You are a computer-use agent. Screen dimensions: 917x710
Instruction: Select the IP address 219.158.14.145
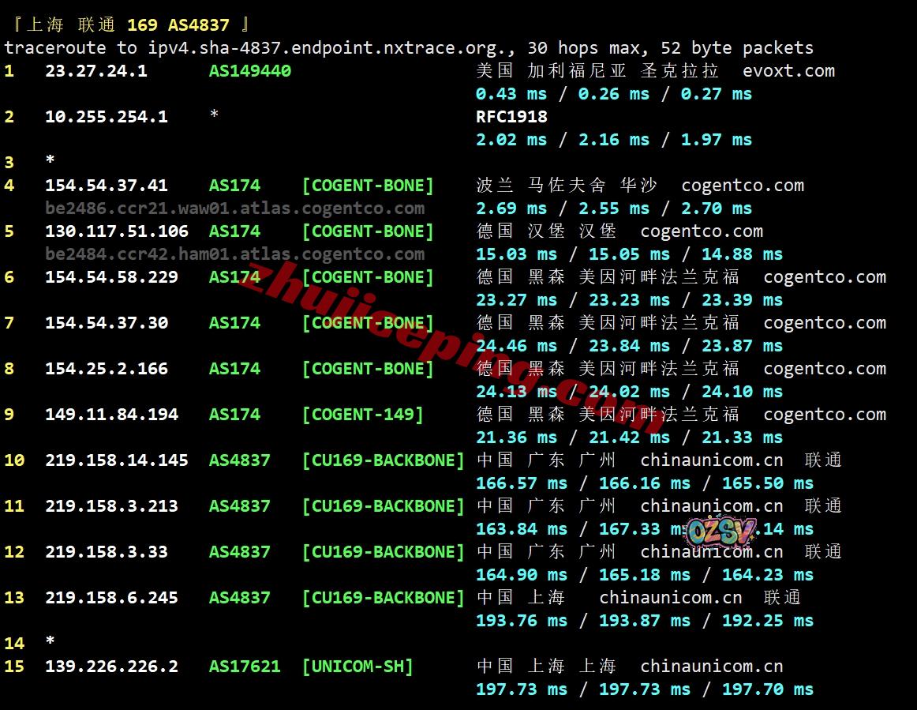tap(116, 460)
